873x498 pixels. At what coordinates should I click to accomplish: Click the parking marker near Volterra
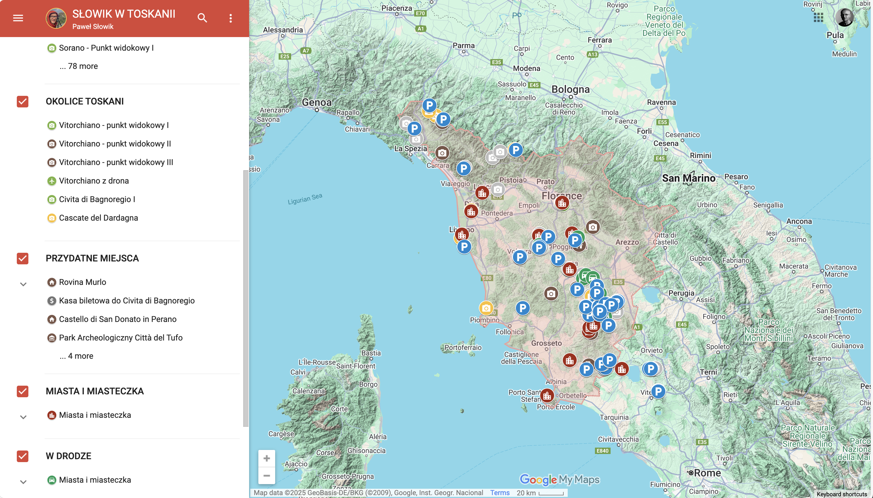click(520, 257)
